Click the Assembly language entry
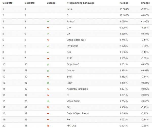The image size is (152, 128). coord(77,89)
